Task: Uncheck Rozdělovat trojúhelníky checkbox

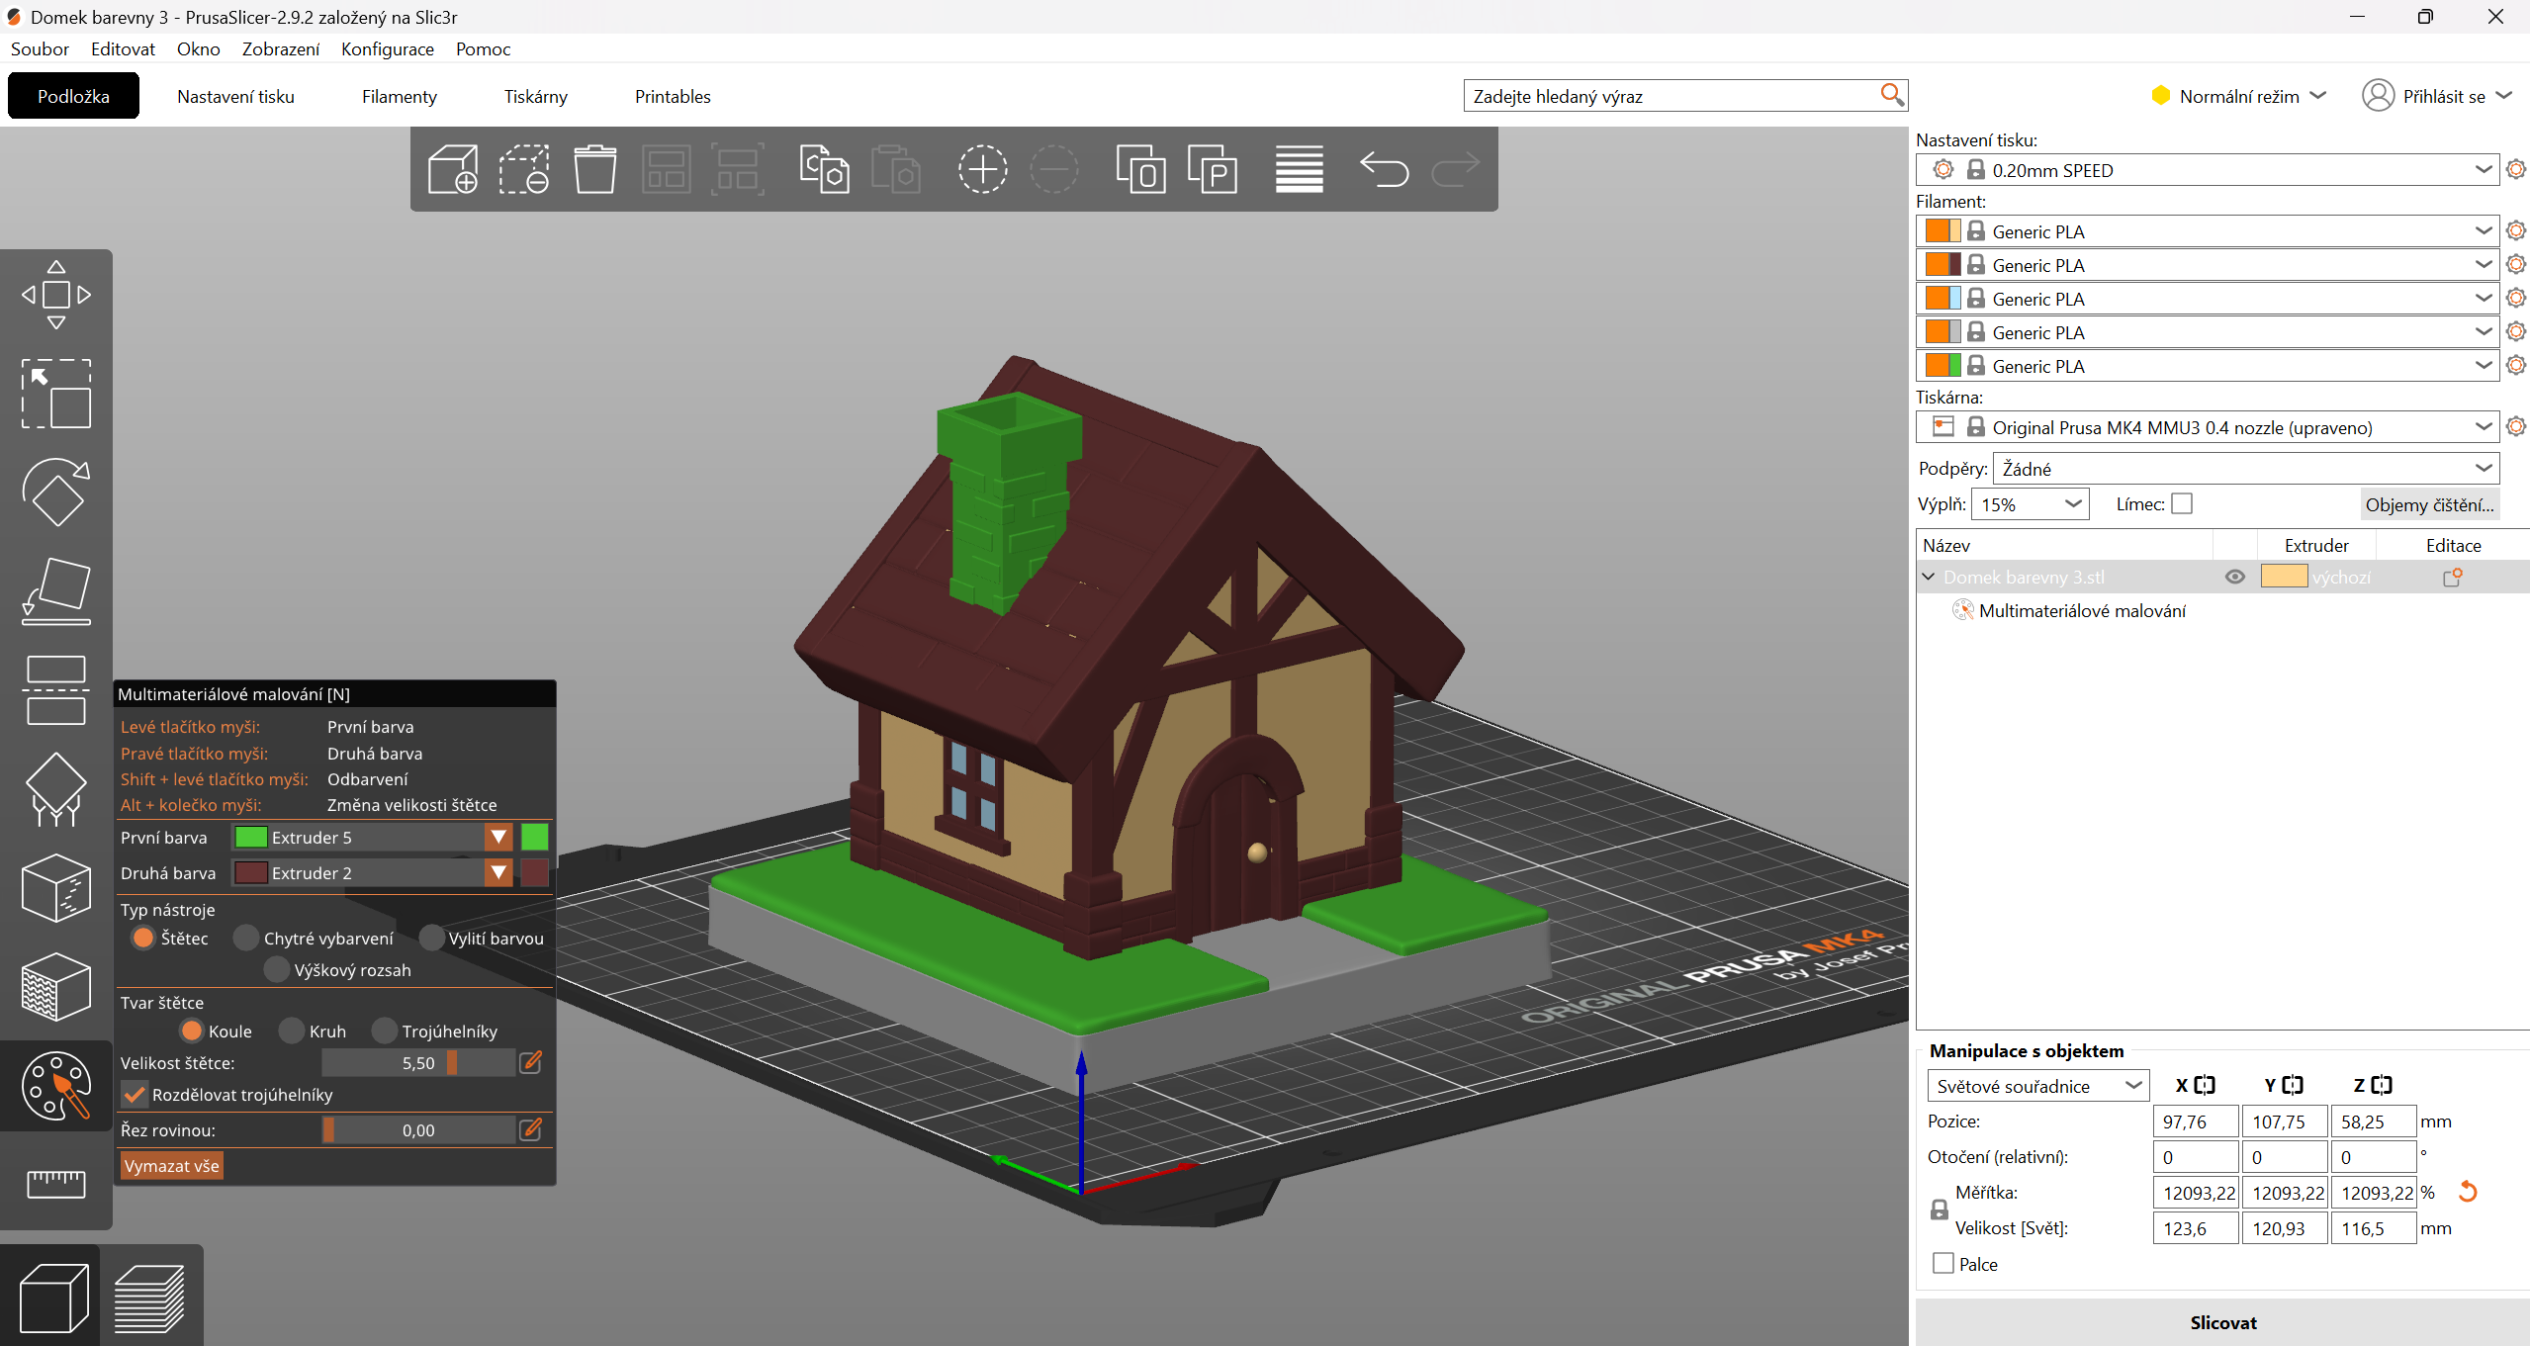Action: (136, 1095)
